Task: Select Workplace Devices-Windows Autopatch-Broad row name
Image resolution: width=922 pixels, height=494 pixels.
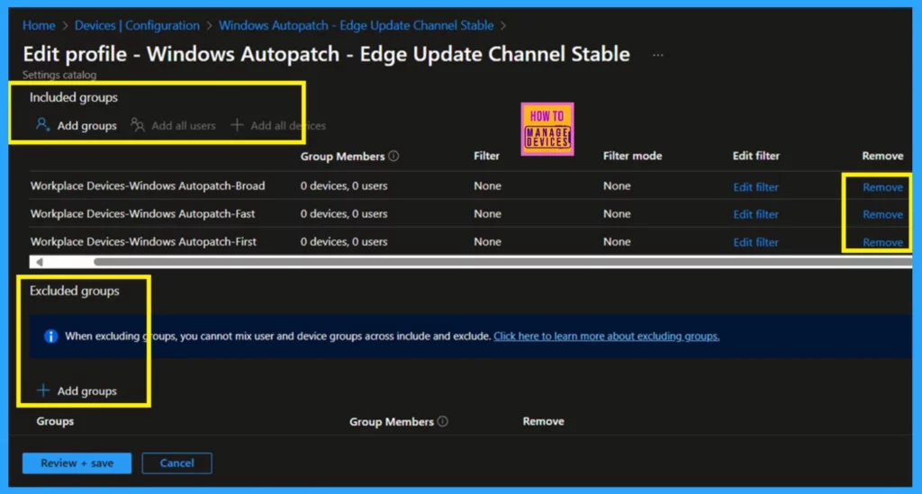Action: [x=148, y=185]
